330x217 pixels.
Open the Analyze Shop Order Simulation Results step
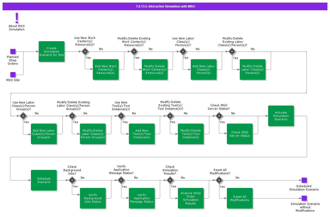pyautogui.click(x=191, y=198)
